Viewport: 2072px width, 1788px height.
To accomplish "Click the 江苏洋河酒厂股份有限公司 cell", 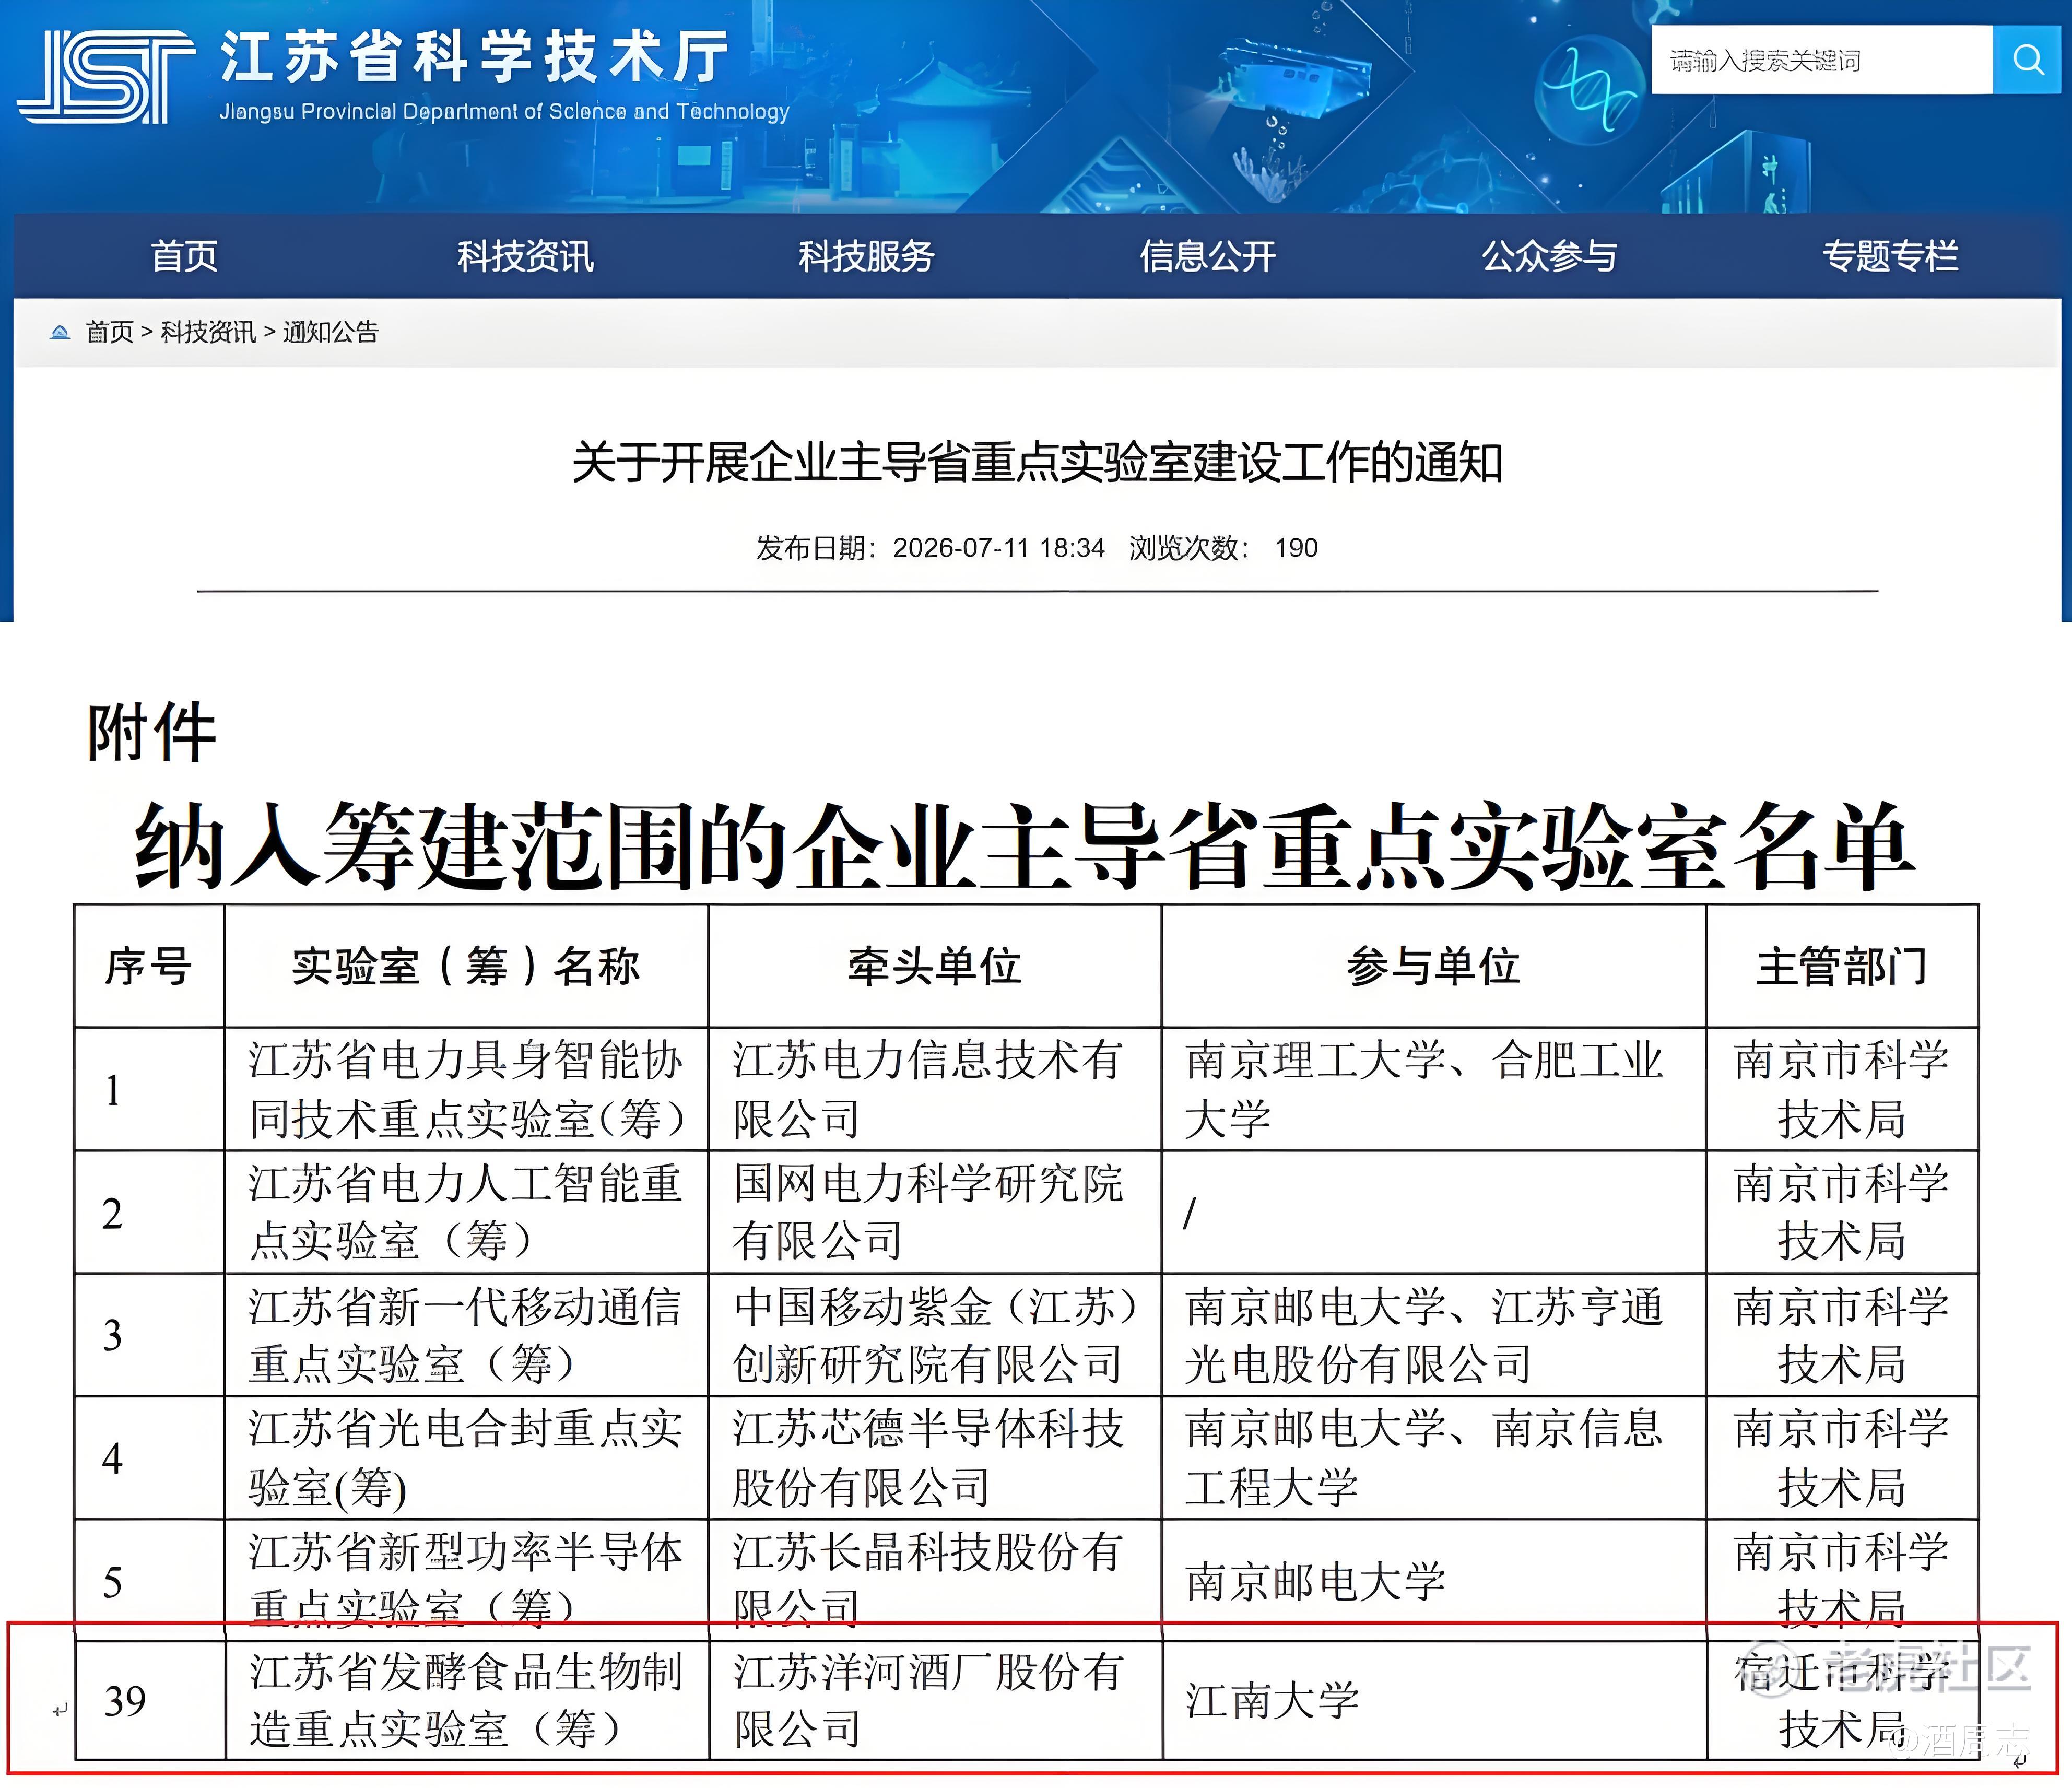I will click(x=935, y=1700).
